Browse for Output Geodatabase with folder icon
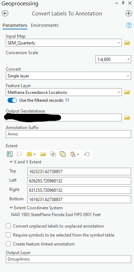Image resolution: width=134 pixels, height=272 pixels. coord(127,118)
